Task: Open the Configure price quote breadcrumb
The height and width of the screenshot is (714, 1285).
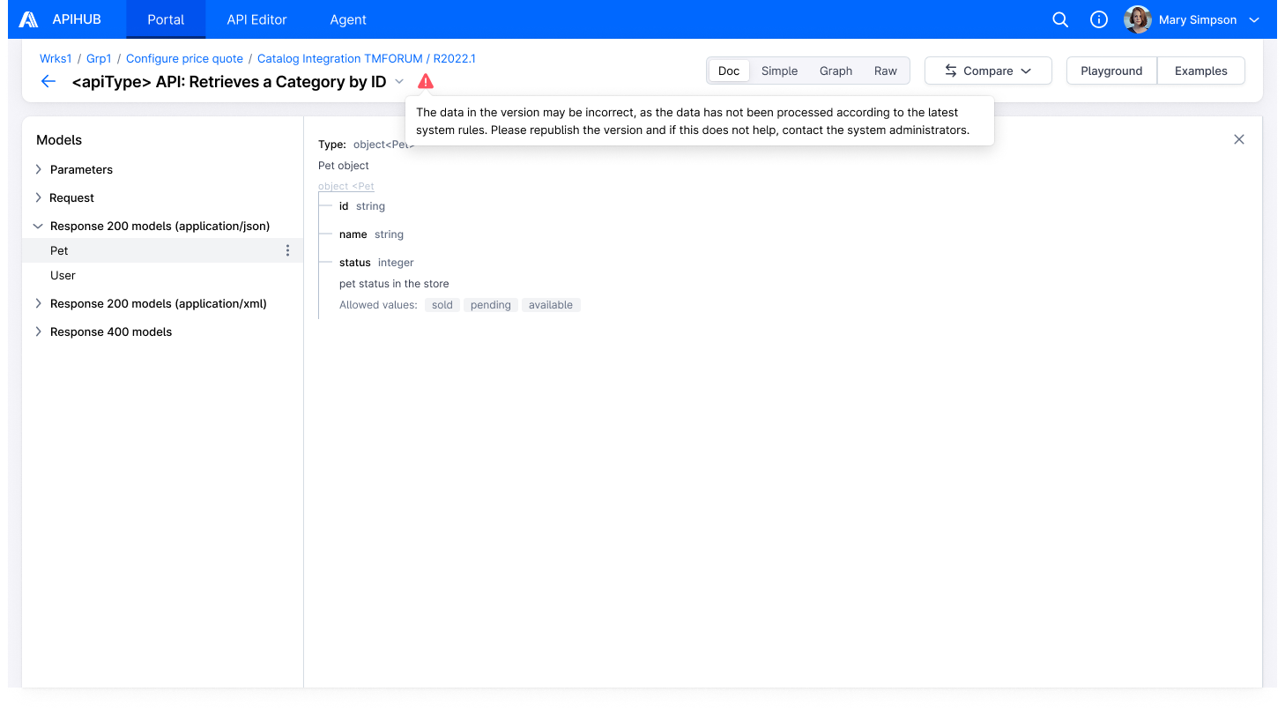Action: pos(184,58)
